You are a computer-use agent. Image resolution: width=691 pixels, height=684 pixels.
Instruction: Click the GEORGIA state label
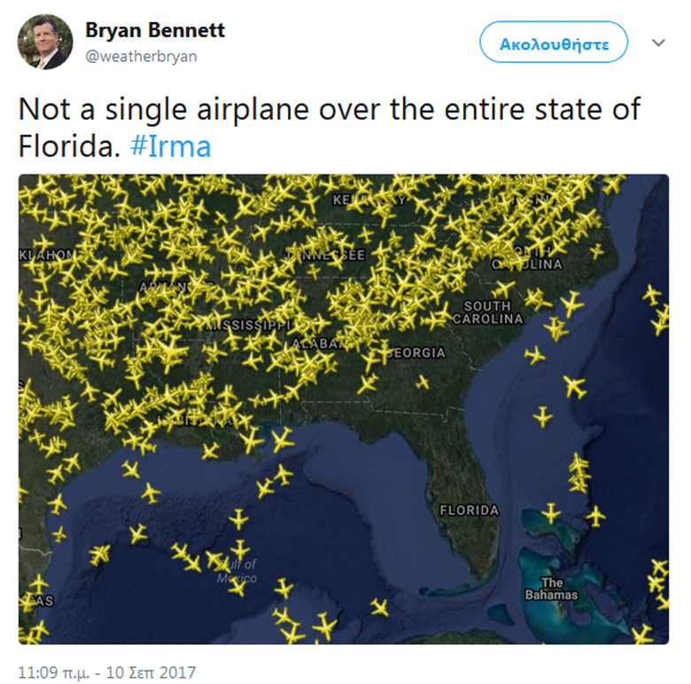tap(414, 353)
